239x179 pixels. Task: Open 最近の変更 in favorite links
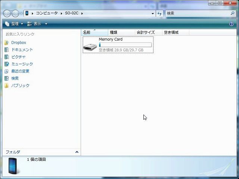tap(20, 71)
